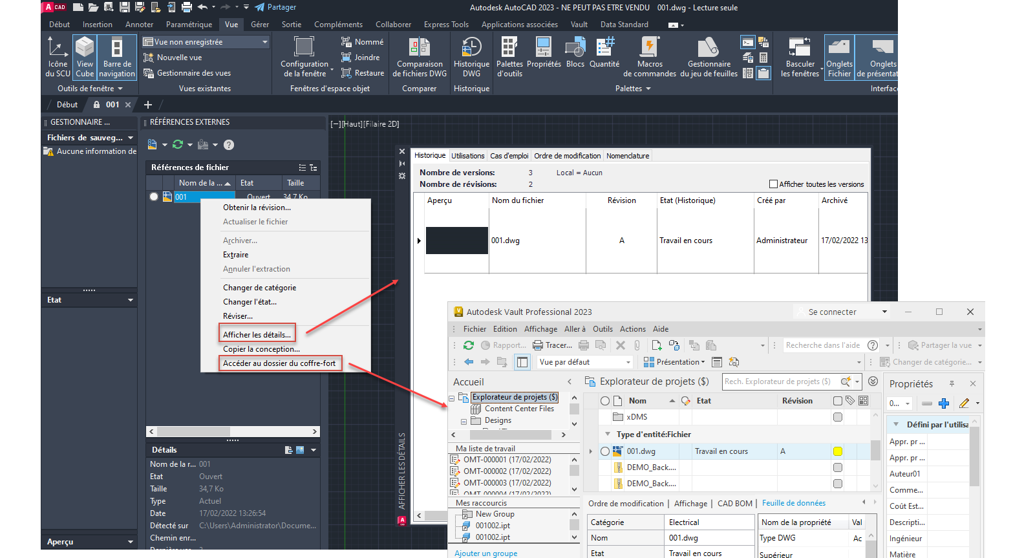Toggle the View Cube ribbon button

point(85,57)
